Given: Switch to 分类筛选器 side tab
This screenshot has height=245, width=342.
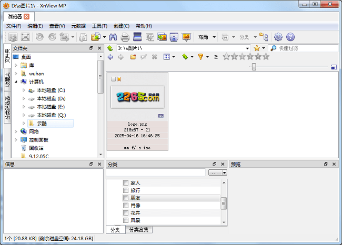Looking at the screenshot, I should pyautogui.click(x=7, y=107).
